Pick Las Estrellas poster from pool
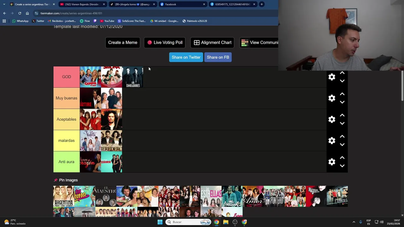The image size is (404, 227). click(211, 196)
